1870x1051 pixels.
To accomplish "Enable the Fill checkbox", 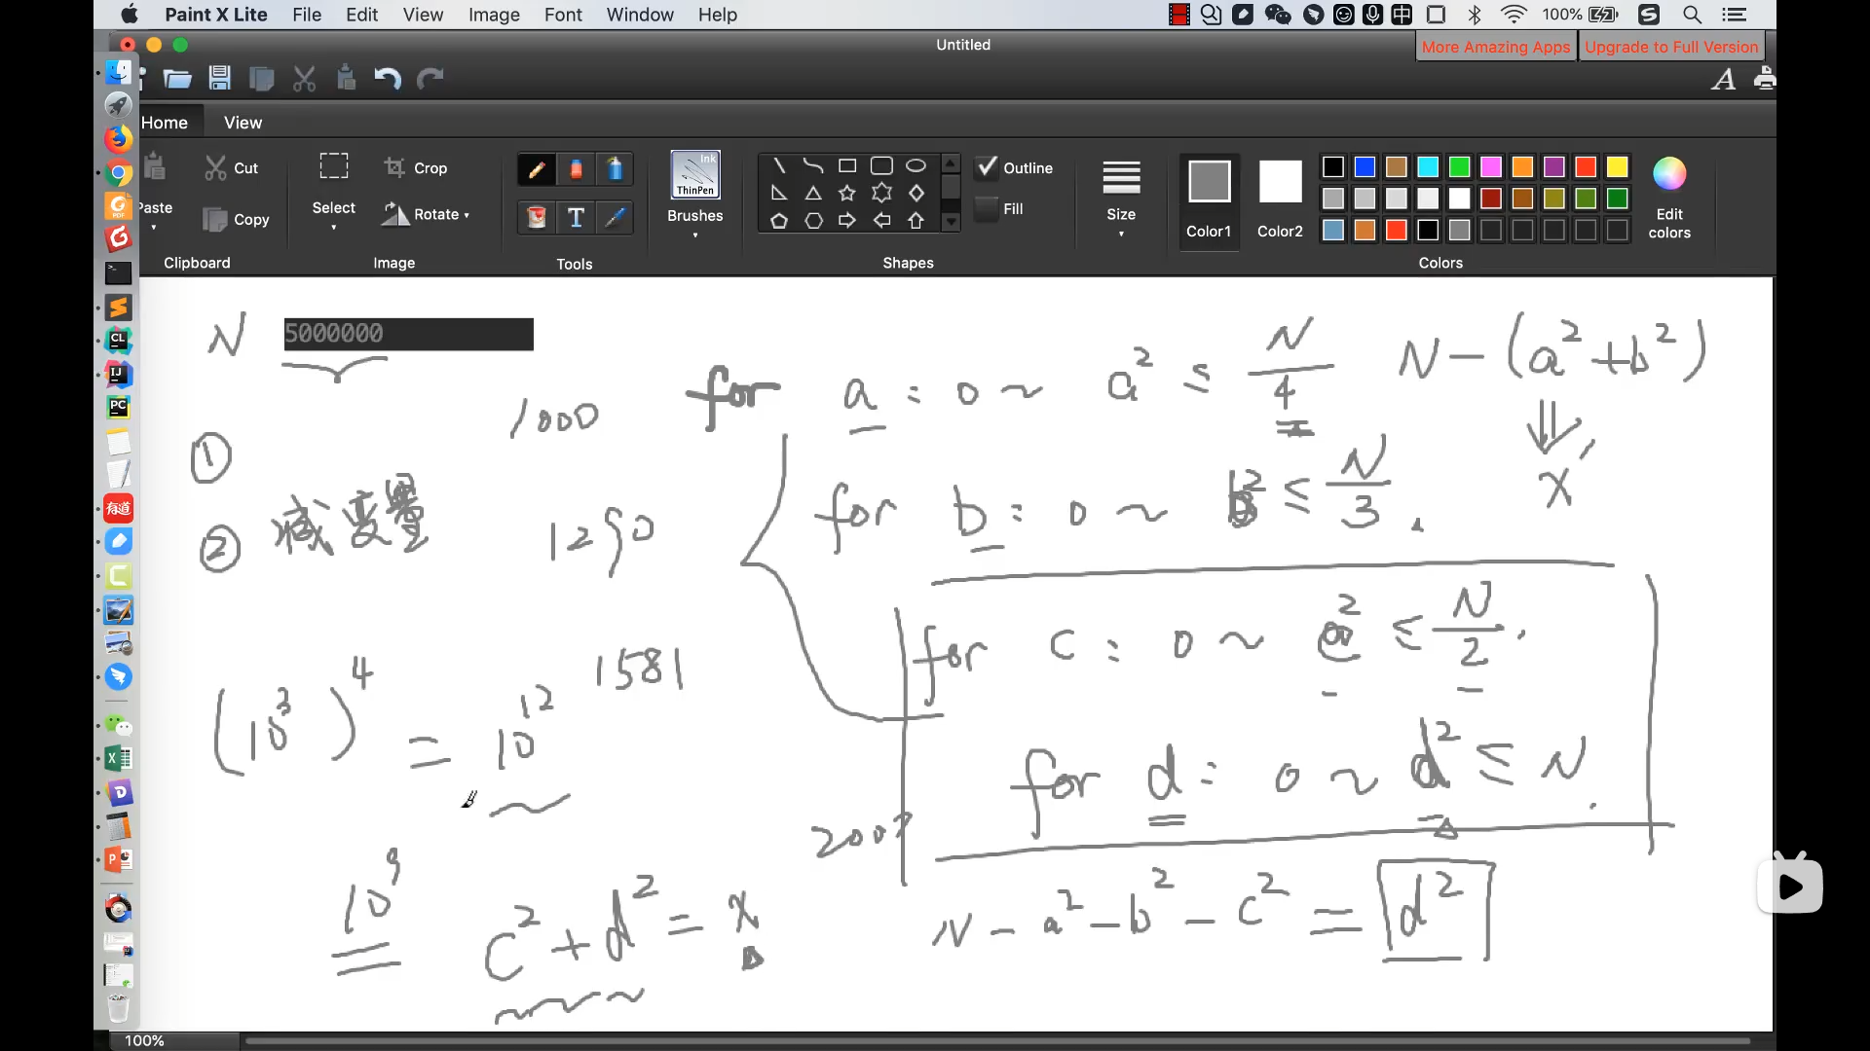I will tap(988, 208).
